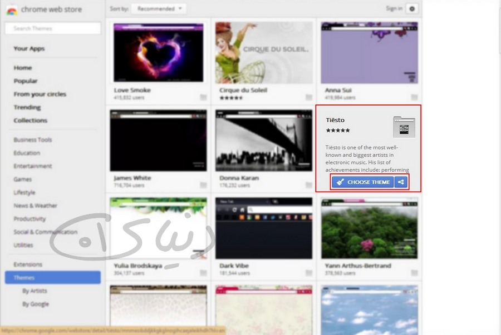Viewport: 501px width, 335px height.
Task: Click the Sign in link
Action: (394, 8)
